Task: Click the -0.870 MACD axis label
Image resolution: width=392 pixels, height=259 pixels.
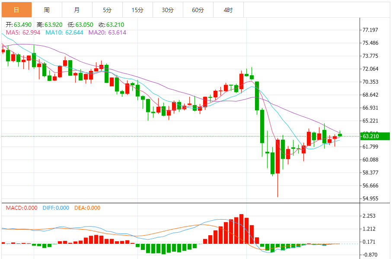Action: click(370, 255)
